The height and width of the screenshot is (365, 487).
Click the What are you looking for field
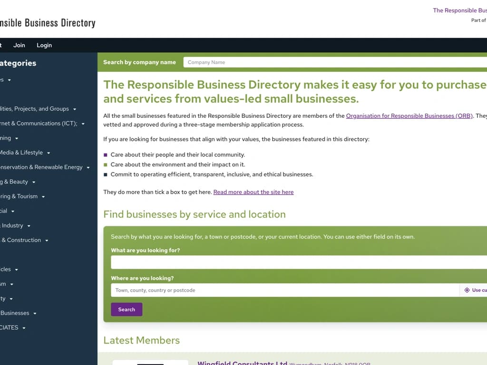(299, 262)
